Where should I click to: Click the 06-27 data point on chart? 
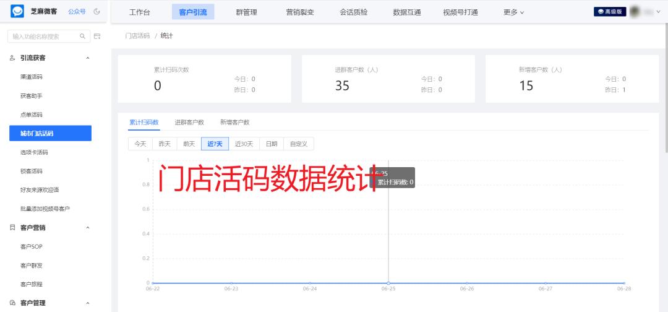[x=546, y=283]
